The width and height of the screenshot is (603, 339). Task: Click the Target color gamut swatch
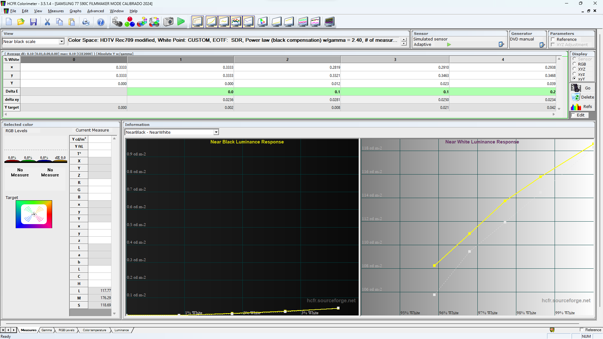pyautogui.click(x=34, y=214)
